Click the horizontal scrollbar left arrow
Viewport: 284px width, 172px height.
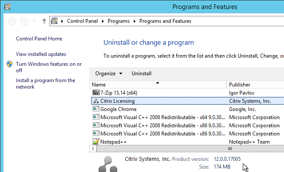pyautogui.click(x=93, y=149)
